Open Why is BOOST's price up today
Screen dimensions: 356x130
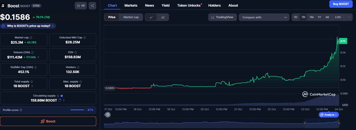[x=28, y=26]
